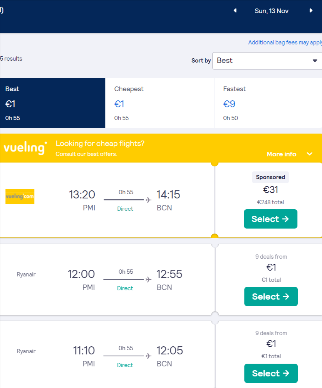The width and height of the screenshot is (322, 388).
Task: Go to previous day using left arrow
Action: (235, 11)
